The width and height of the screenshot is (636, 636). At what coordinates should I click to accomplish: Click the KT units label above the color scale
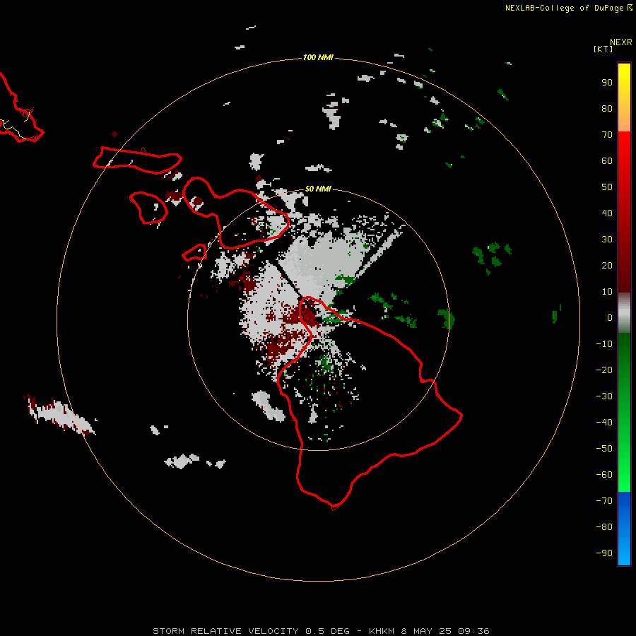[x=603, y=49]
